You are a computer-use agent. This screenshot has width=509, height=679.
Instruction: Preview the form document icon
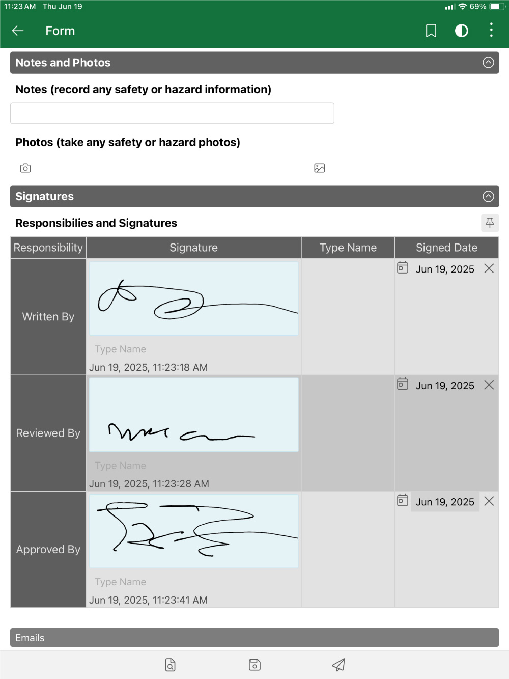click(x=171, y=665)
